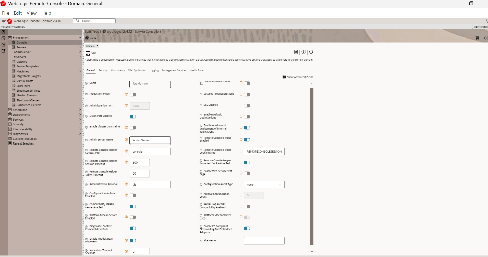This screenshot has width=488, height=257.
Task: Toggle Enable Web Service Test Page switch
Action: click(x=247, y=173)
